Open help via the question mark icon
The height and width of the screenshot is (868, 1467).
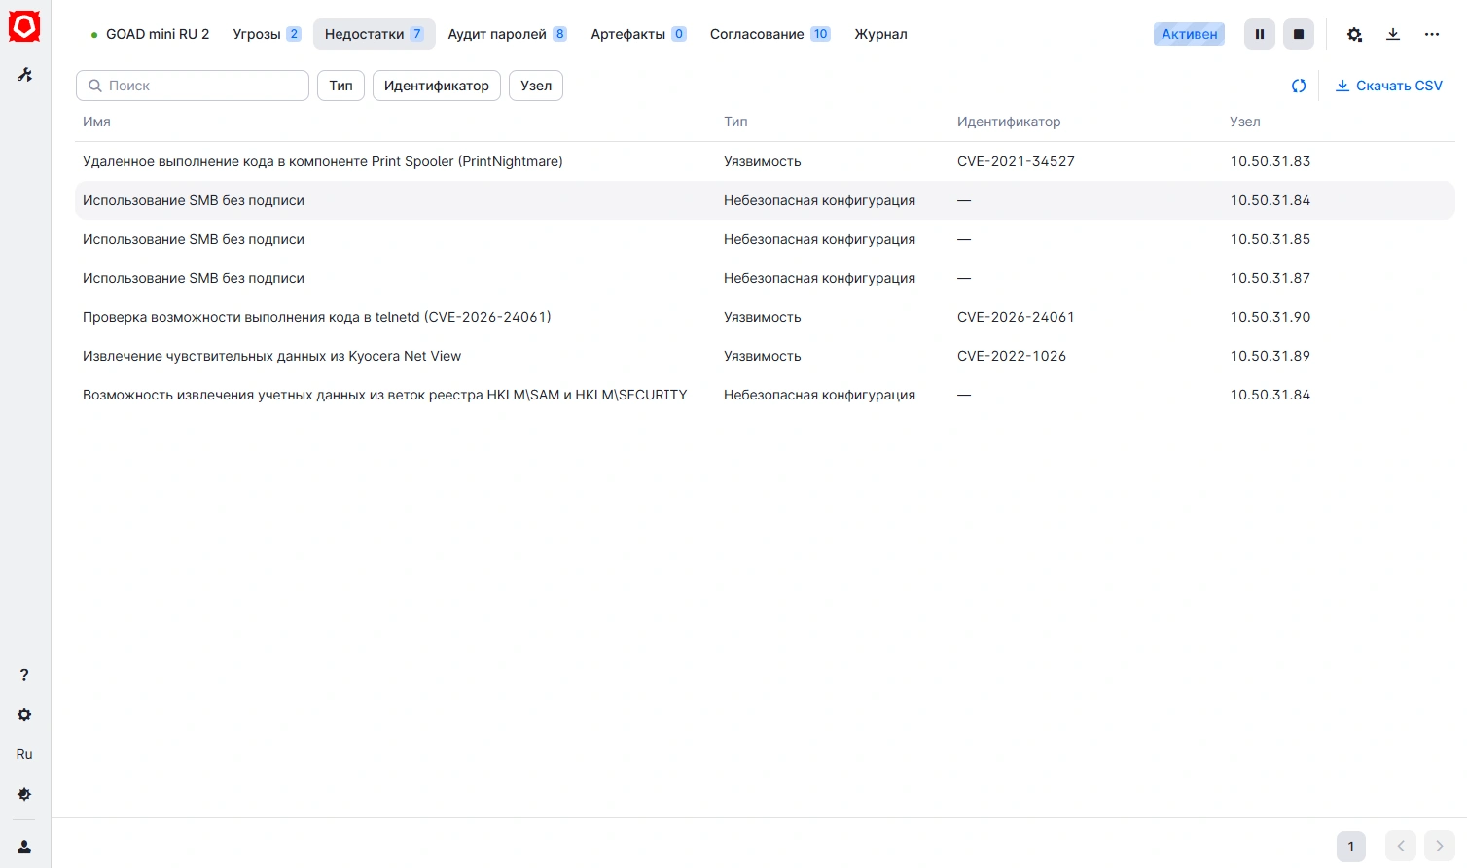point(24,676)
